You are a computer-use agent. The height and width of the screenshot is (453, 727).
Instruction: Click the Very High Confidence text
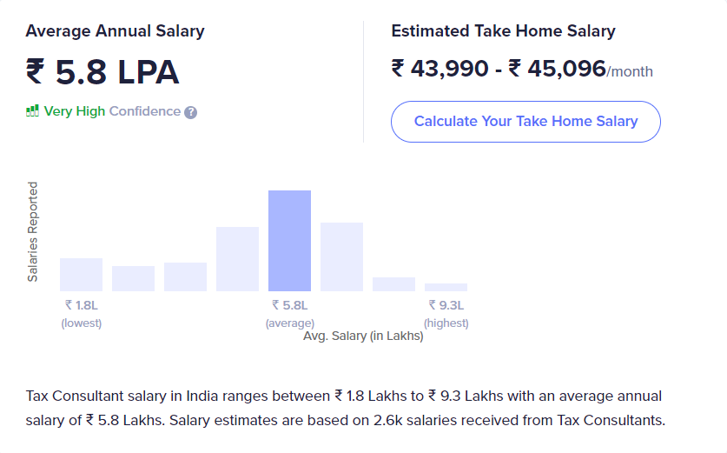coord(112,111)
